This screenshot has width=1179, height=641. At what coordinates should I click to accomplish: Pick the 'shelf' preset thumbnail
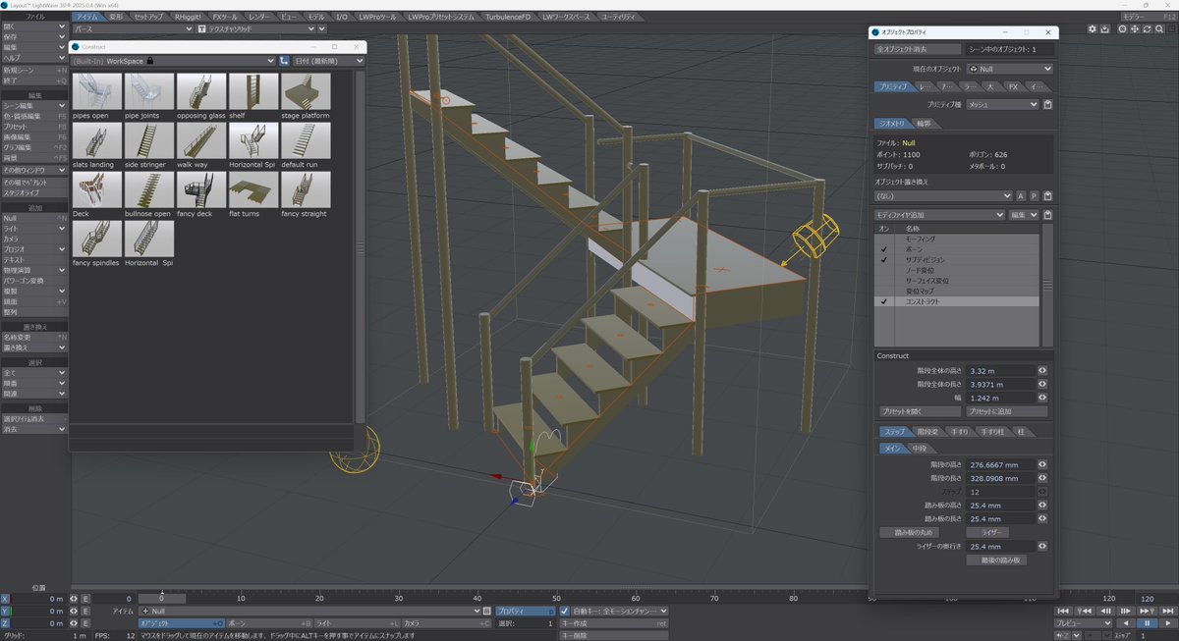point(253,91)
